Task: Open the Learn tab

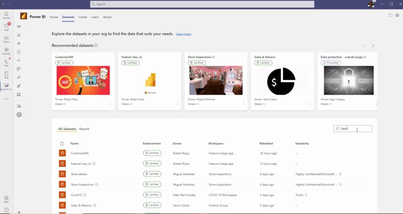Action: pos(95,17)
